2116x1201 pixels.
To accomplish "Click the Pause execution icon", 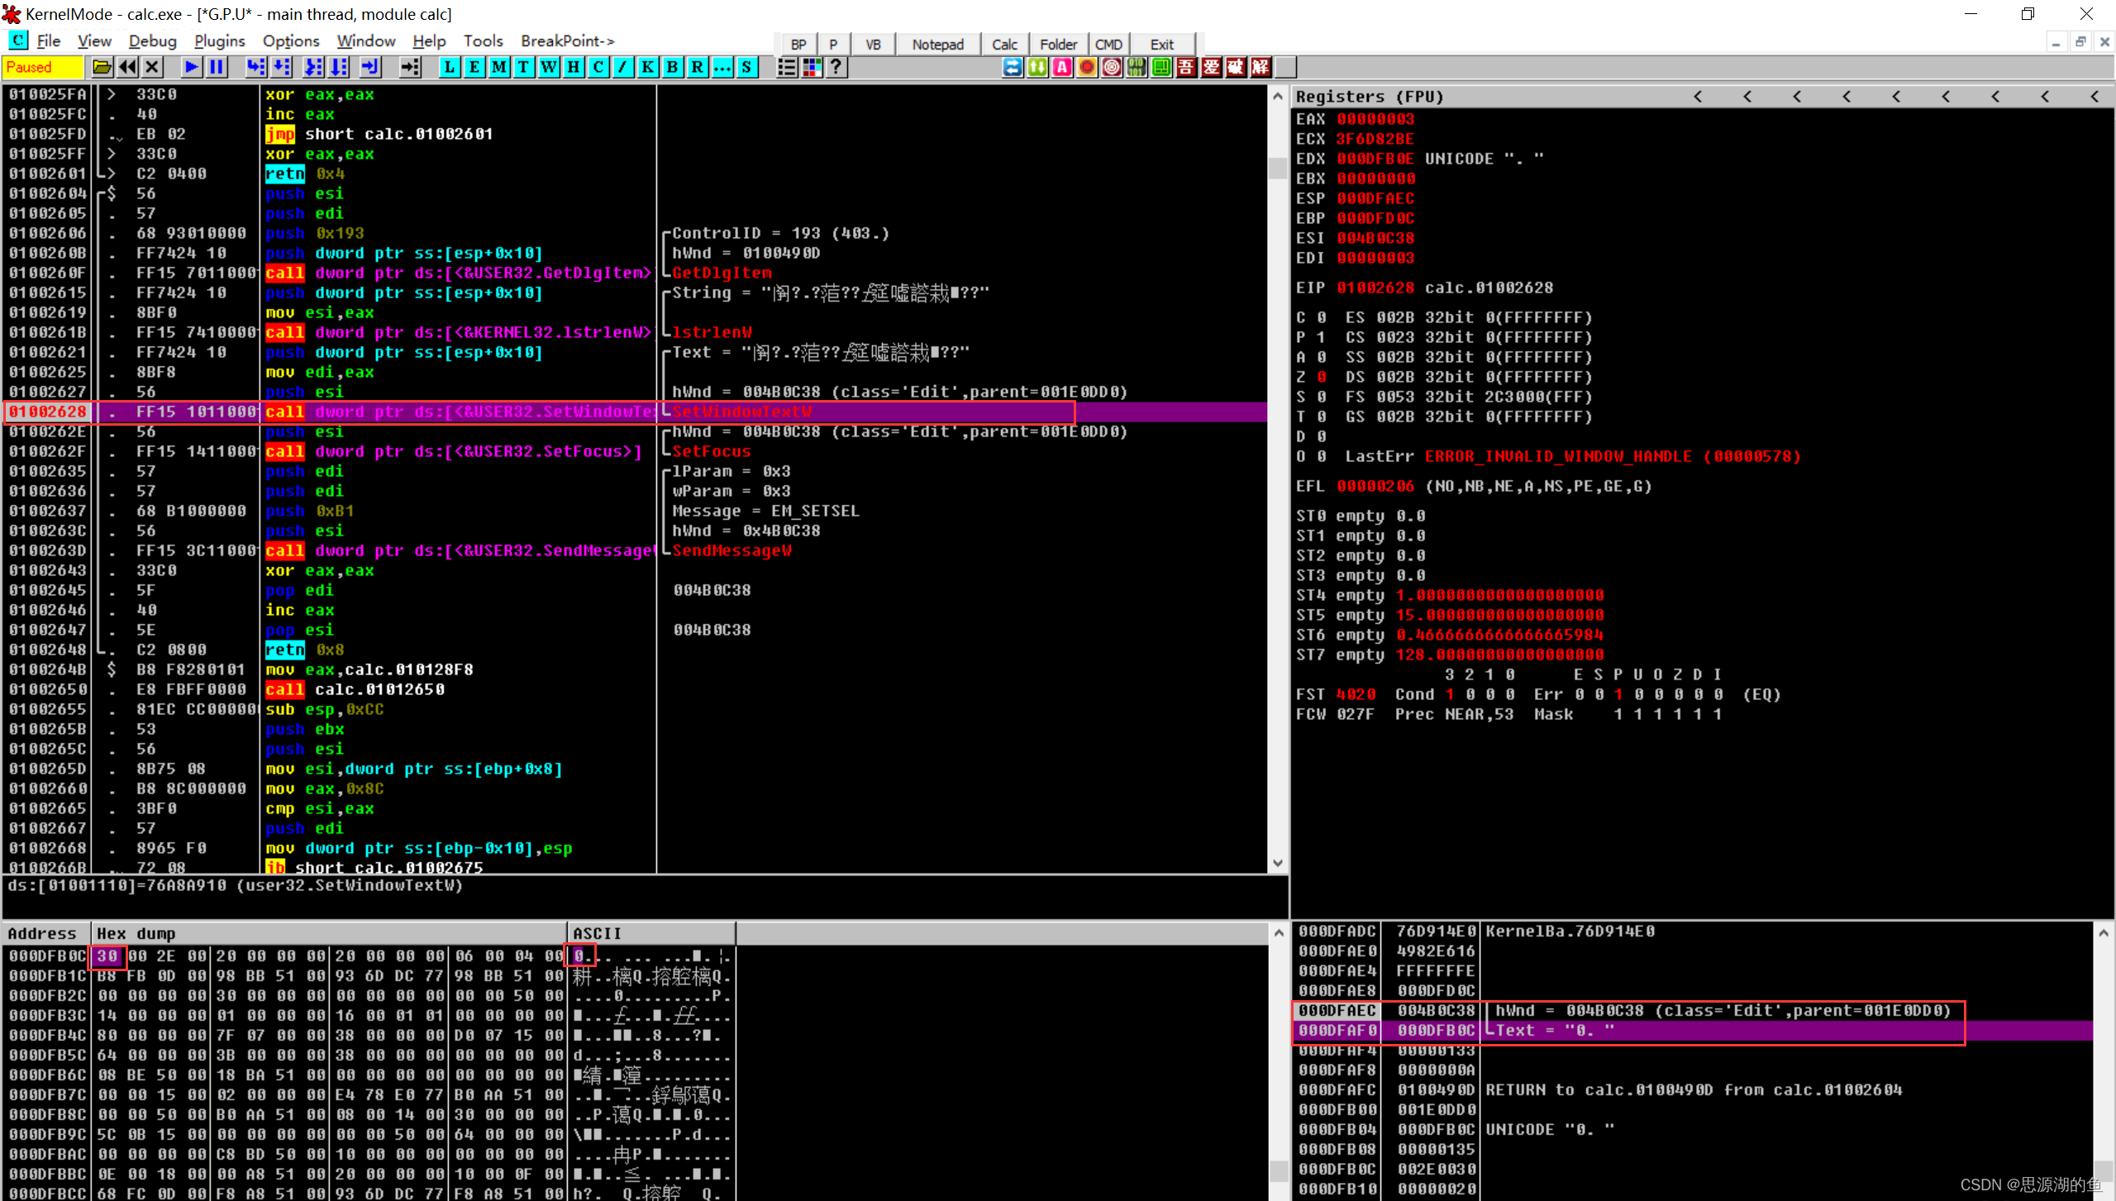I will coord(217,68).
